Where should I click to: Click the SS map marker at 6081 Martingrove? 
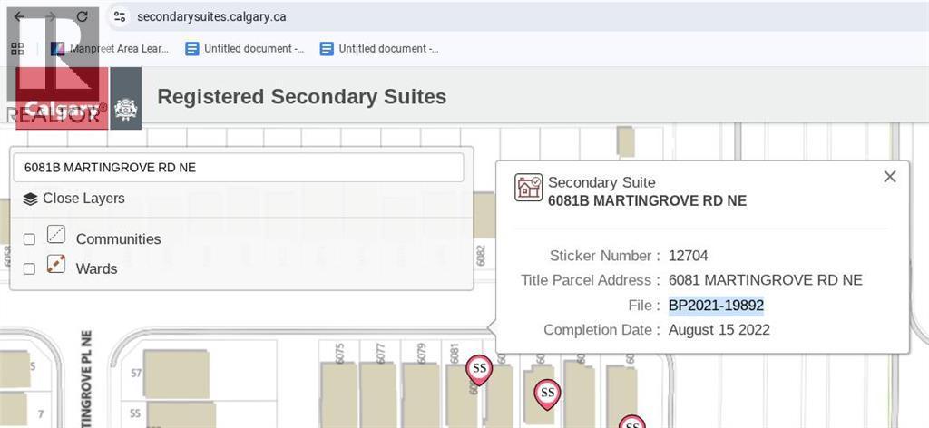478,370
